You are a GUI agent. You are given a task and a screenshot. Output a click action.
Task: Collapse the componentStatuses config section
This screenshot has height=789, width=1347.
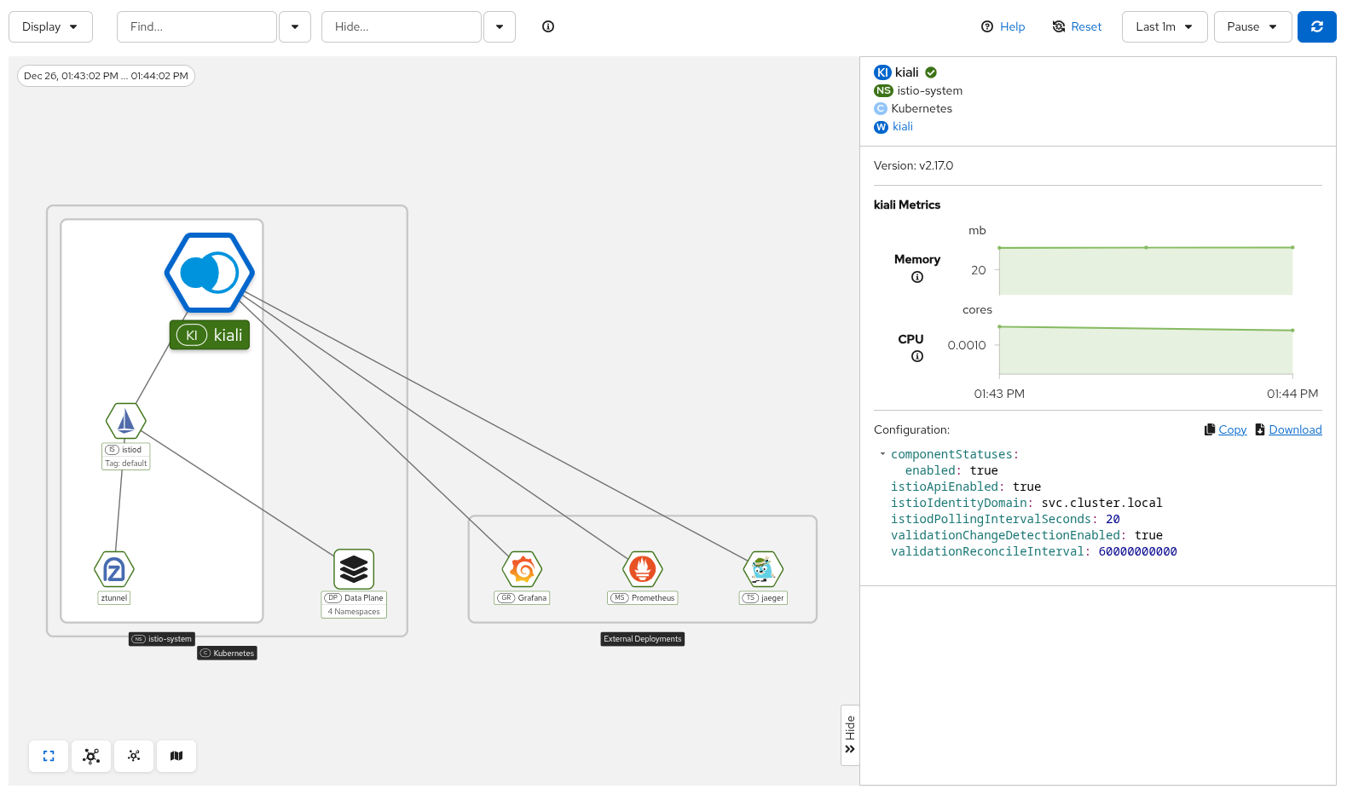pos(882,454)
